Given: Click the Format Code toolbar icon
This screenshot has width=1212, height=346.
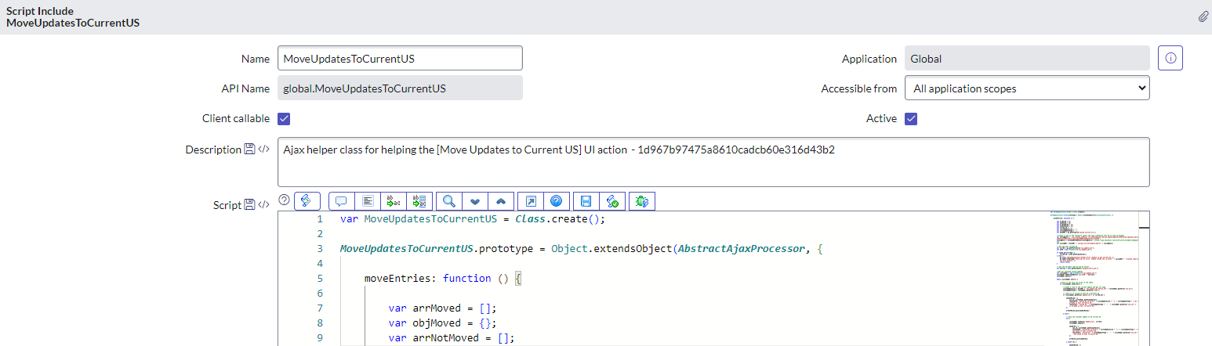Looking at the screenshot, I should coord(367,201).
